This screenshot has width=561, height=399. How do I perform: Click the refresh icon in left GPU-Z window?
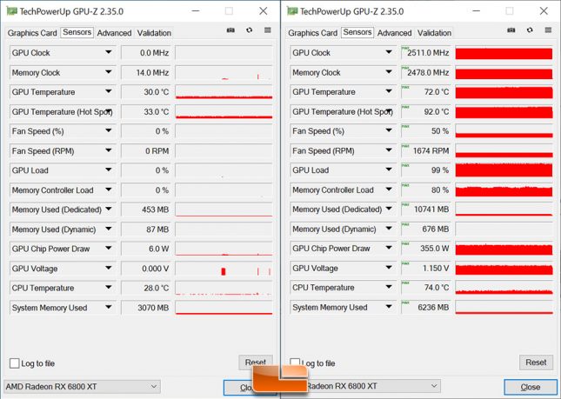(x=250, y=30)
